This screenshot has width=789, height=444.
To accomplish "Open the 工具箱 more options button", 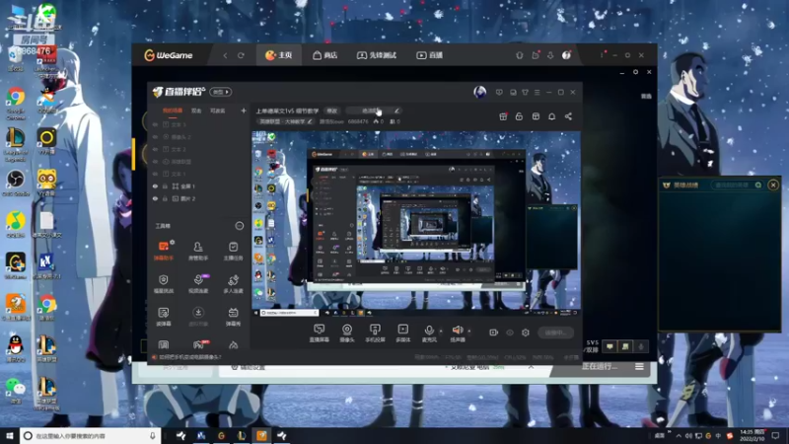I will [240, 226].
